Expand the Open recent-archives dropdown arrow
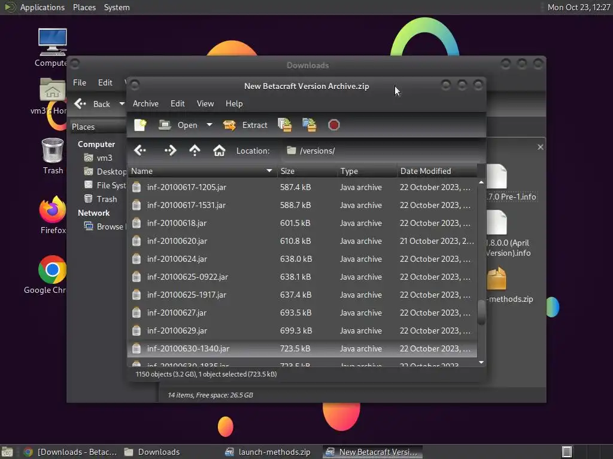613x459 pixels. click(x=210, y=125)
